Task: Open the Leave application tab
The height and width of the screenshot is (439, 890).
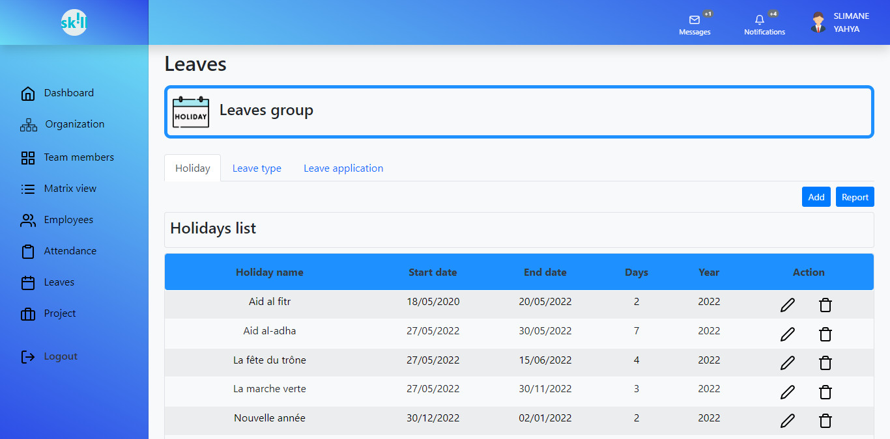Action: point(343,168)
